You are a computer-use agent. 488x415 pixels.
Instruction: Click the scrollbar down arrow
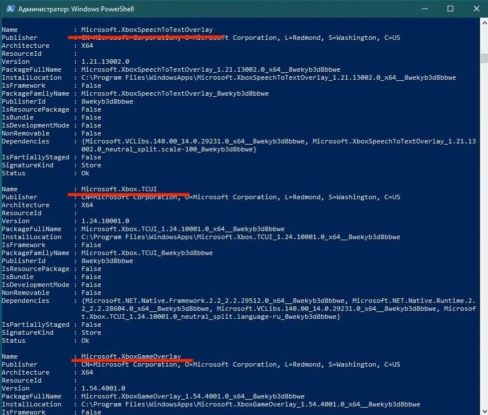484,410
